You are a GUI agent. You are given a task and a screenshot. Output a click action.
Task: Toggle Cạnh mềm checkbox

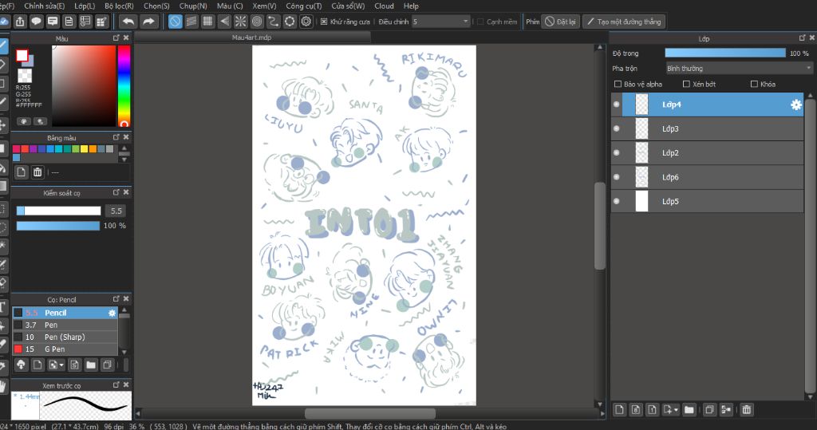[480, 22]
